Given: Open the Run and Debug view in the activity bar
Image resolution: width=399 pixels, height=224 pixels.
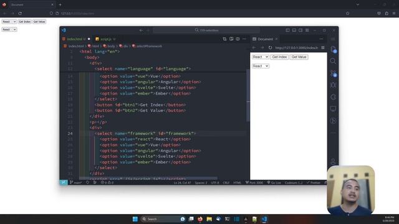Looking at the screenshot, I should (x=333, y=85).
